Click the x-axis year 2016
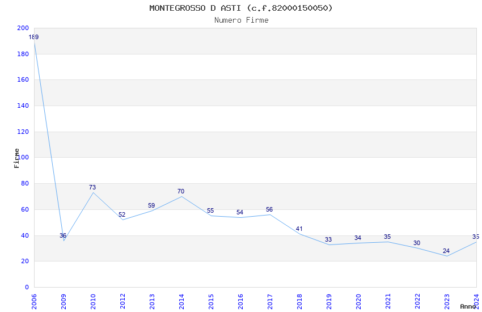The image size is (482, 312). (240, 302)
